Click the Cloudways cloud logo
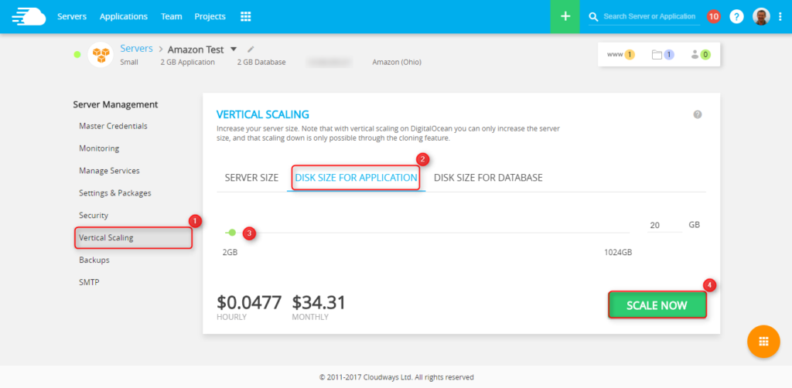 tap(25, 16)
